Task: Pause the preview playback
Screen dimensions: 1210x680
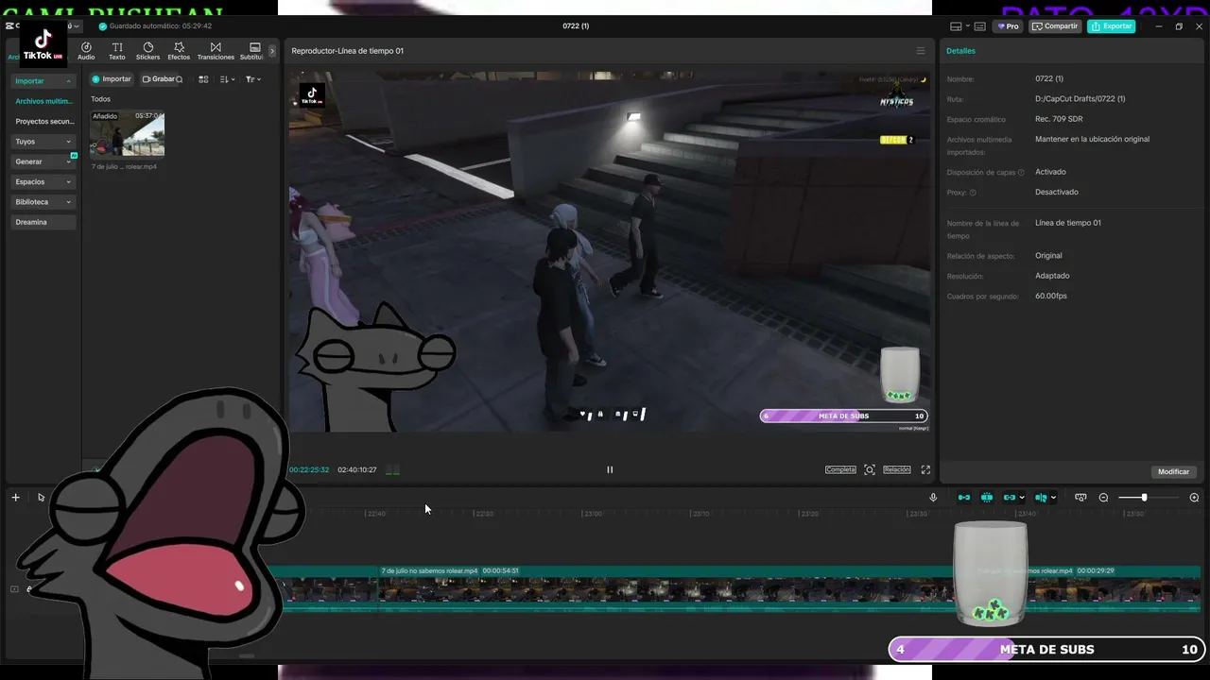Action: 610,469
